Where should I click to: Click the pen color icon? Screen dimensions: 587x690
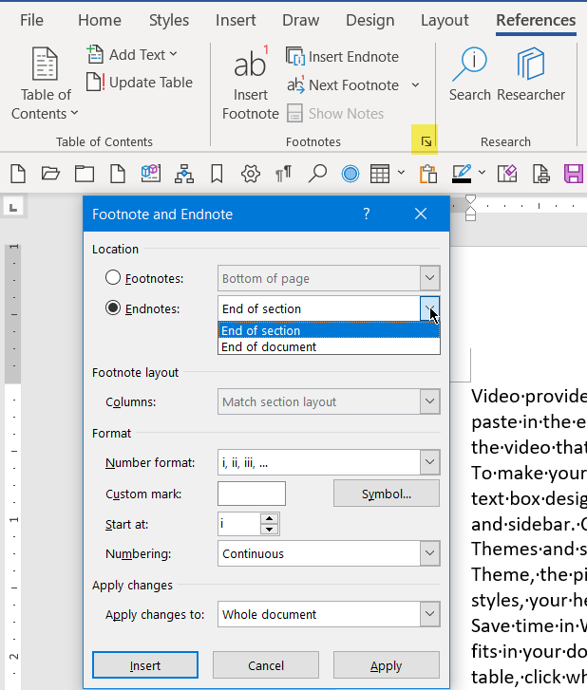(462, 174)
